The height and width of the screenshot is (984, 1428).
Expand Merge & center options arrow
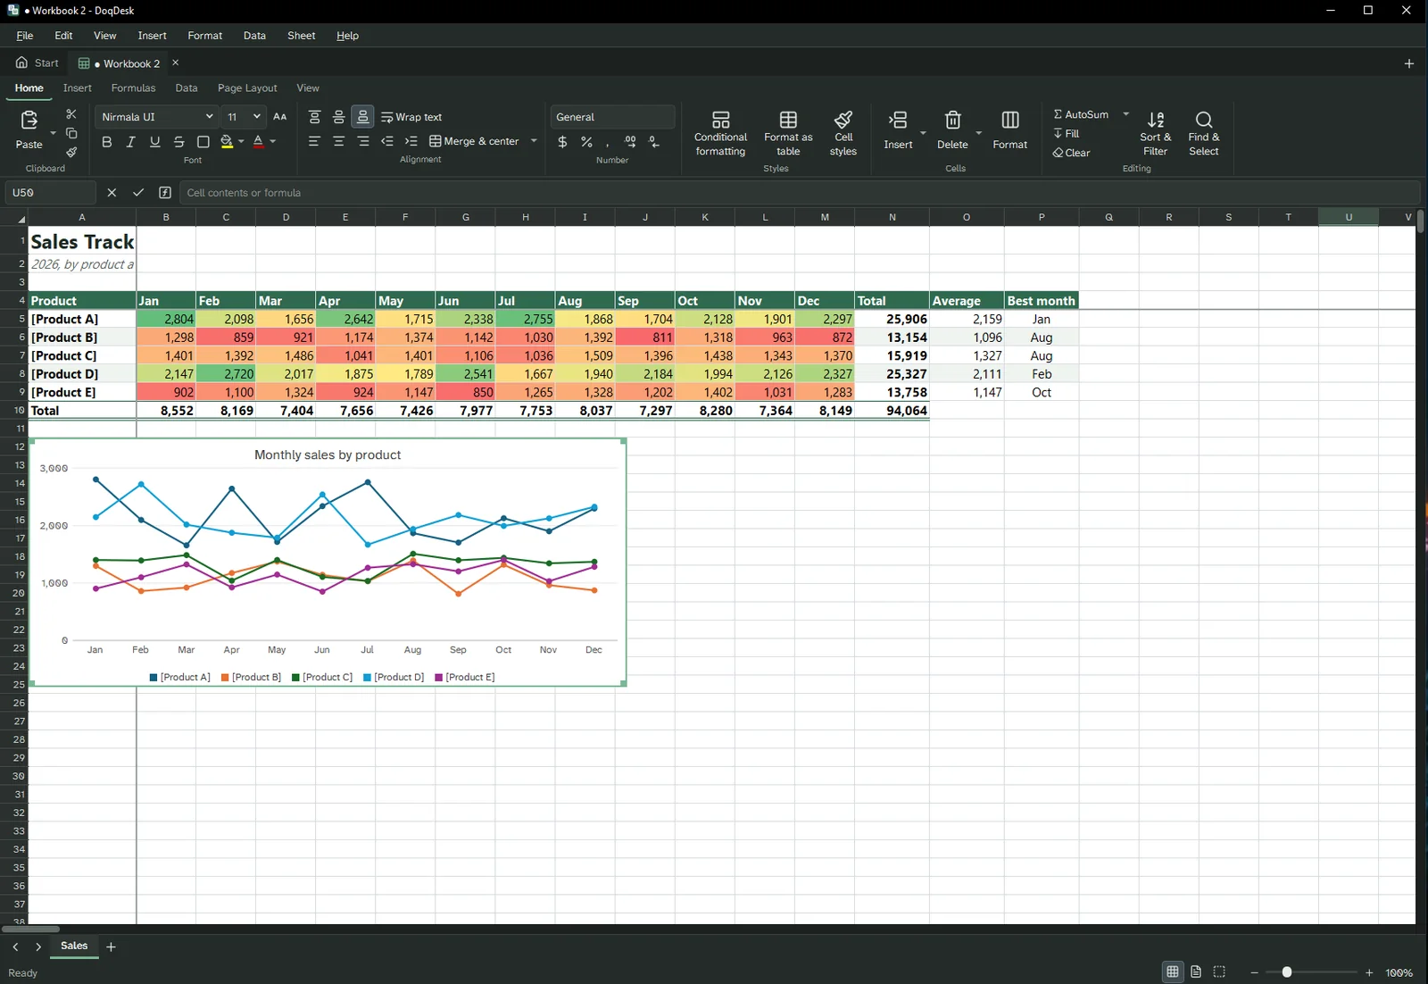pyautogui.click(x=534, y=141)
